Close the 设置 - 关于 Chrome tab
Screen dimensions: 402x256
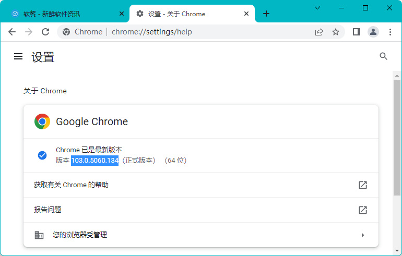[246, 14]
